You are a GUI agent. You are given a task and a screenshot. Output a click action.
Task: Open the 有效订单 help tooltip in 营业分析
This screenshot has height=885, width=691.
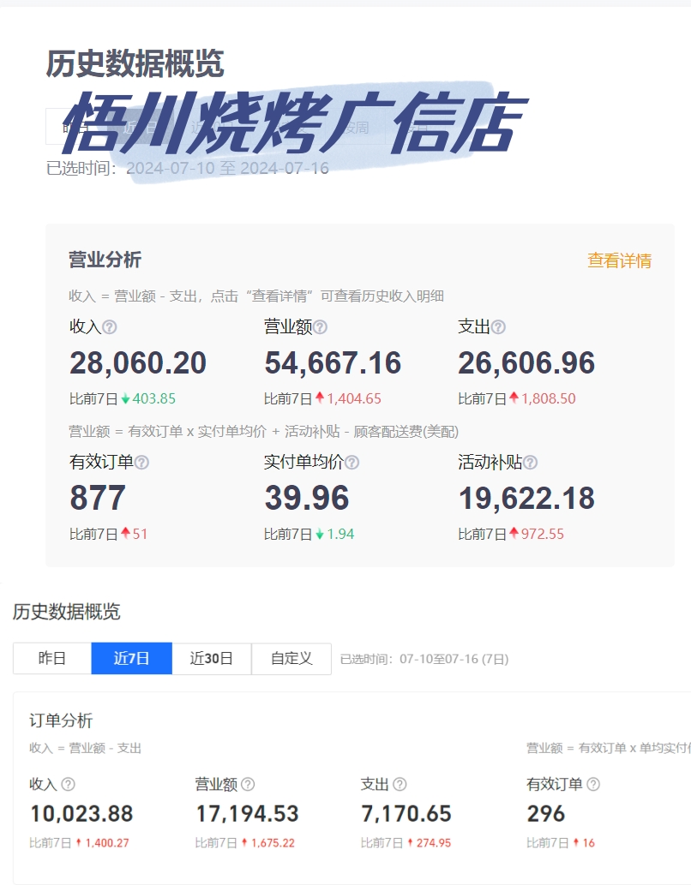(x=141, y=463)
